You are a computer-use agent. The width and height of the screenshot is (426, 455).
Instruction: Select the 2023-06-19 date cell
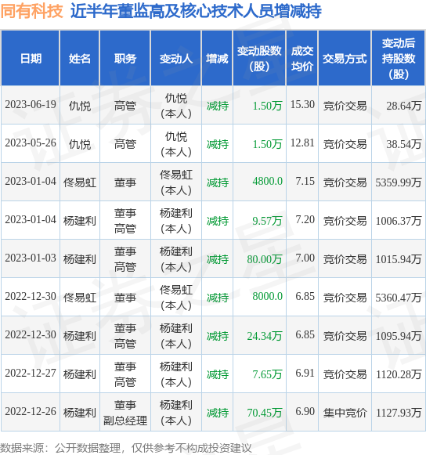click(x=31, y=105)
